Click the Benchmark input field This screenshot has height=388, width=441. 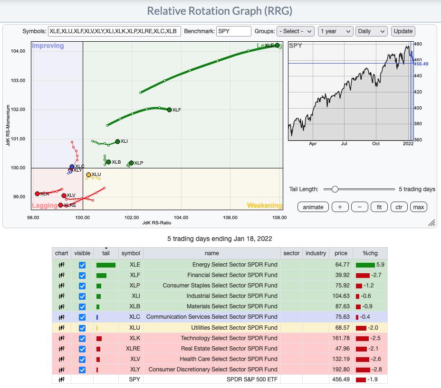pos(233,31)
